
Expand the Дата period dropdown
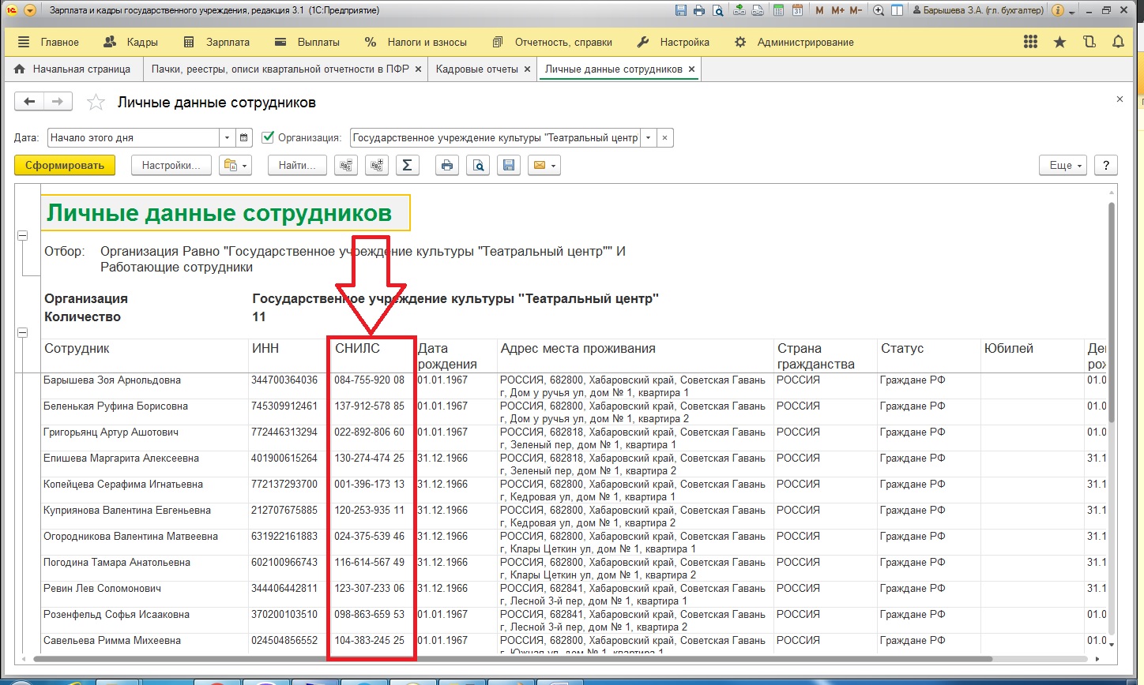227,137
